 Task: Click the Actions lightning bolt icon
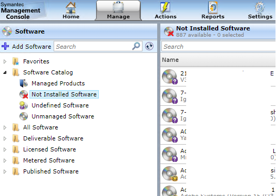[x=165, y=7]
